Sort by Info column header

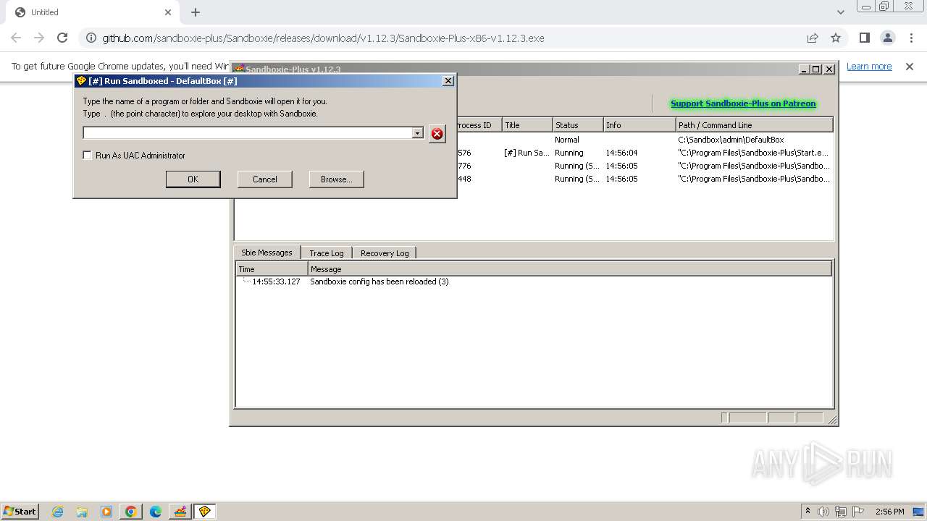pos(639,125)
